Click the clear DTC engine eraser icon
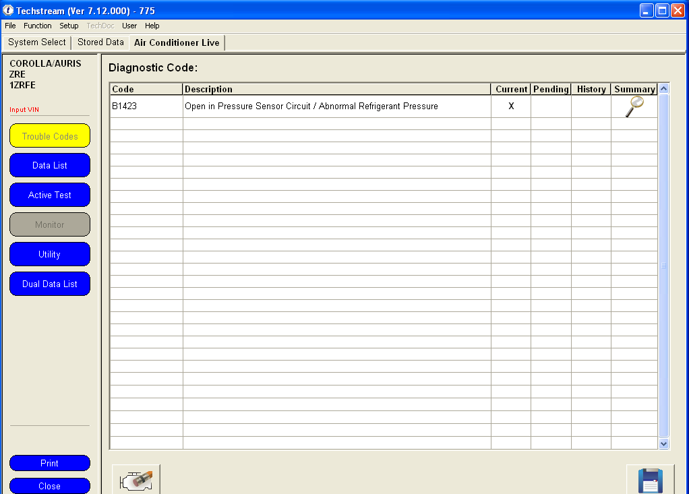The height and width of the screenshot is (494, 689). (136, 481)
